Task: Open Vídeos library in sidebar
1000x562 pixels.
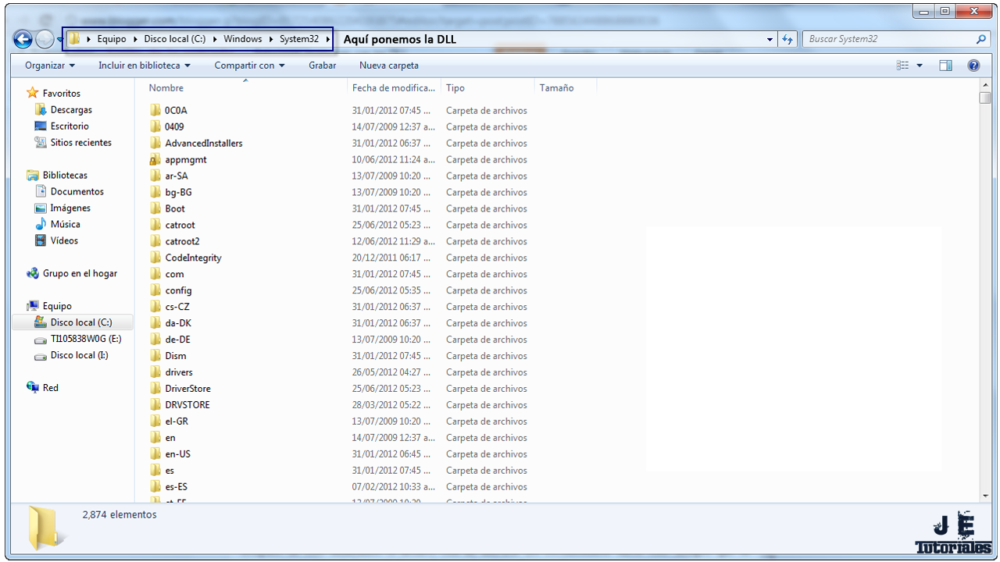Action: (64, 241)
